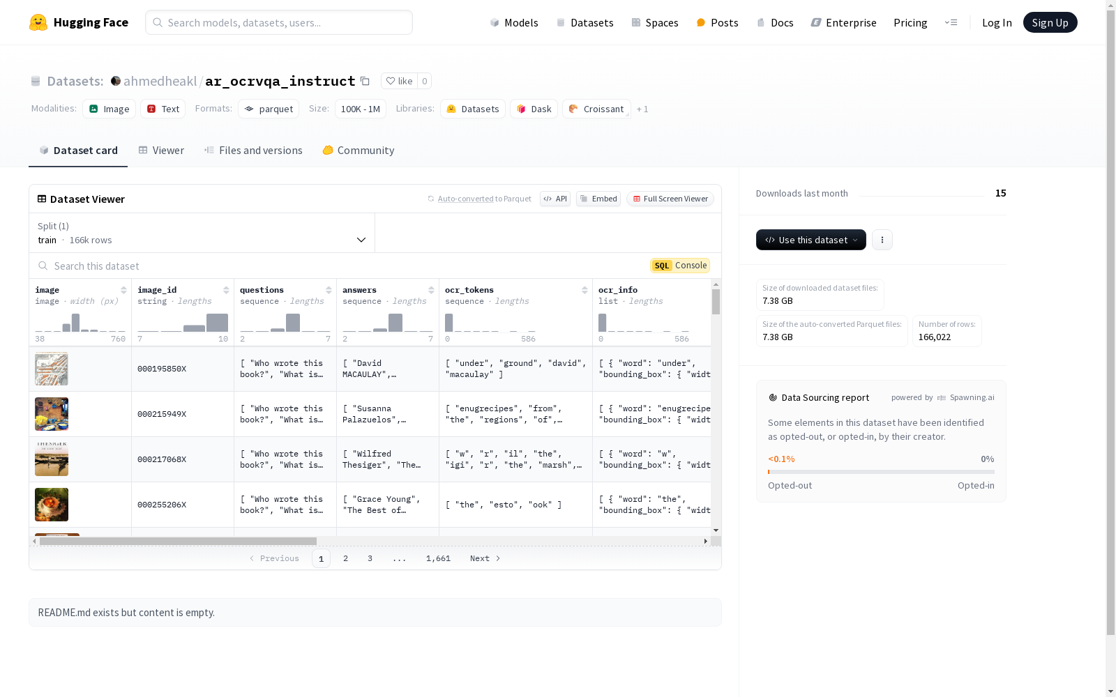Open thumbnail image for row 000215949X
The image size is (1116, 697).
[x=52, y=414]
